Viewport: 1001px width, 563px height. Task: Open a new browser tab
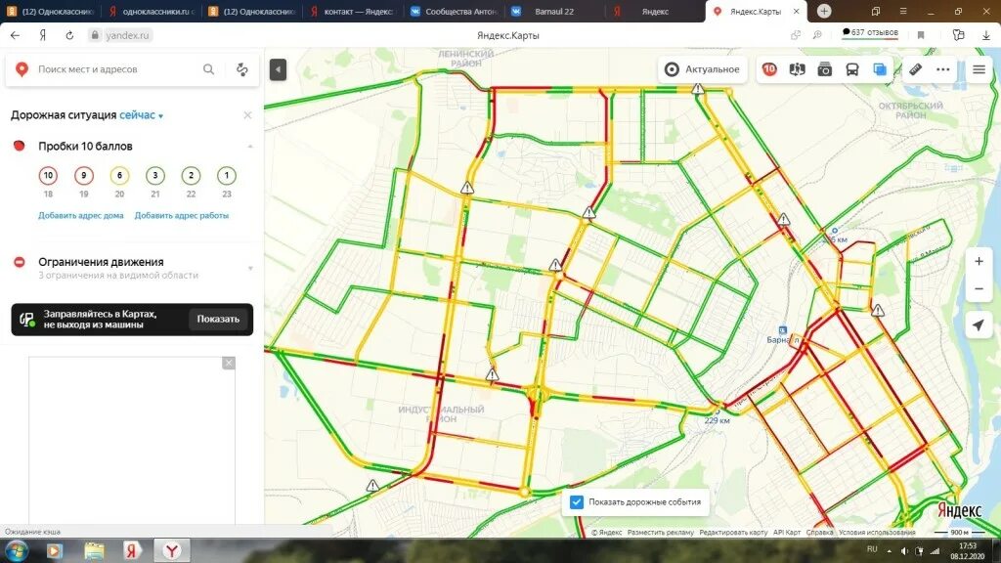pos(824,11)
